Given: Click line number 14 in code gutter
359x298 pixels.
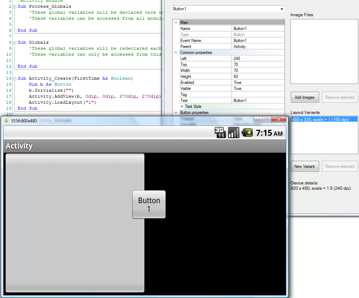Looking at the screenshot, I should pyautogui.click(x=9, y=78).
